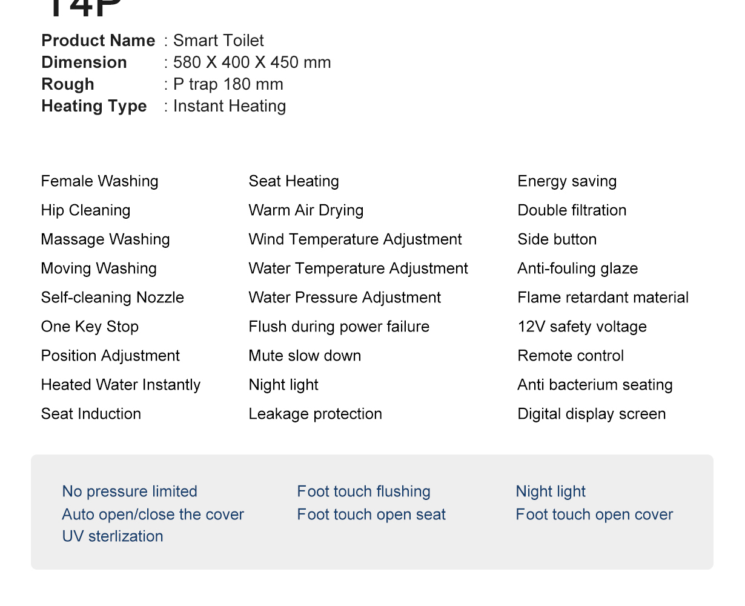Select 'Double filtration' in the feature list
The height and width of the screenshot is (606, 745).
click(x=572, y=210)
